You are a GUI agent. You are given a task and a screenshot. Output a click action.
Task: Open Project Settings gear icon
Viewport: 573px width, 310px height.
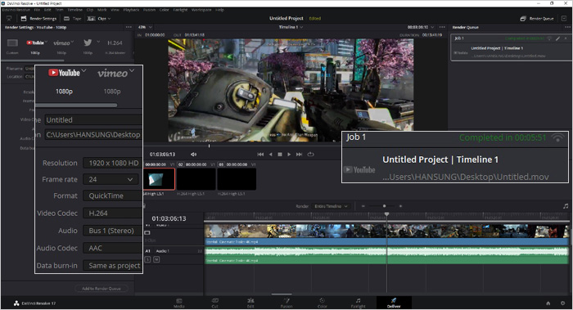point(563,303)
